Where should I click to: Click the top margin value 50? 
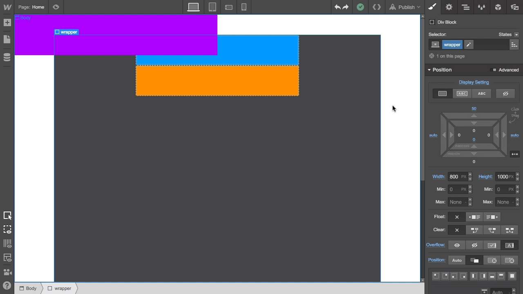pyautogui.click(x=474, y=109)
